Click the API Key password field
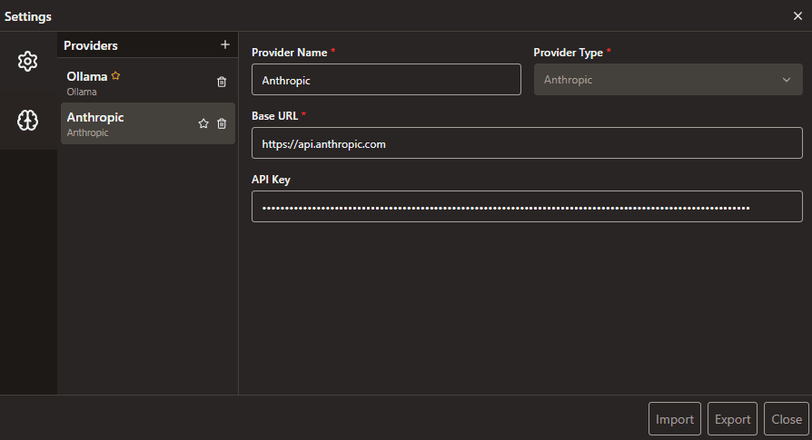This screenshot has width=812, height=440. (527, 207)
